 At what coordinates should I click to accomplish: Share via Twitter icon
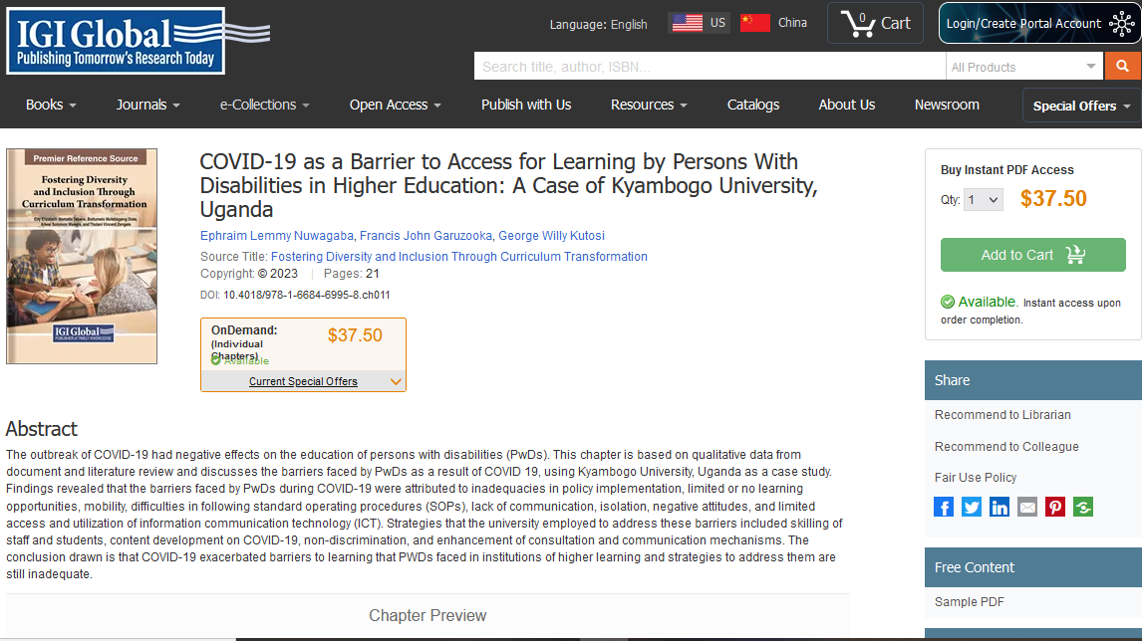(x=972, y=508)
